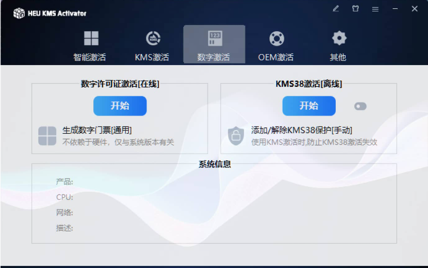Click the OEM激活 lifebuoy icon
428x268 pixels.
point(276,39)
